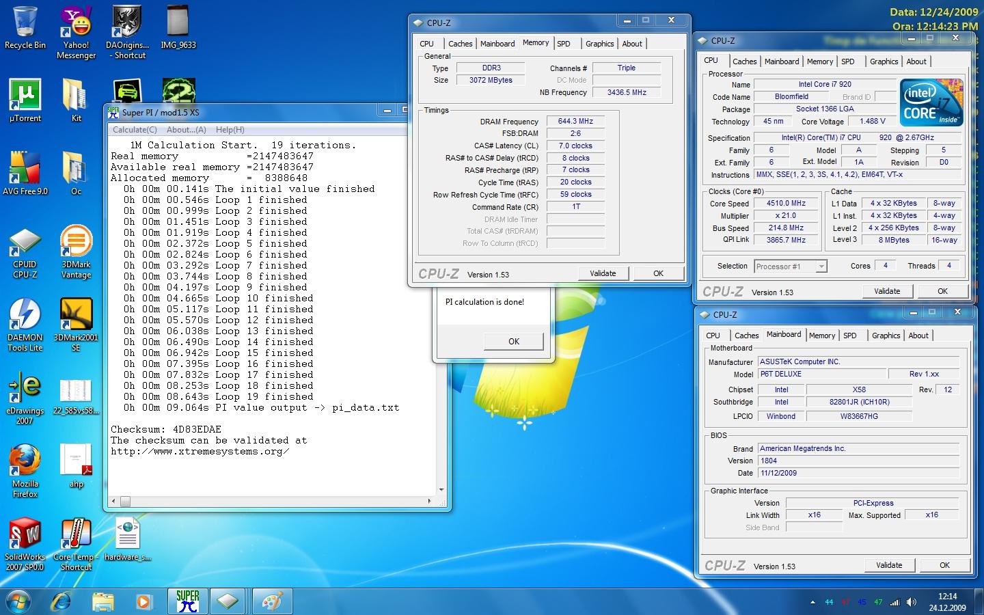Open the Kit folder
The image size is (984, 615).
pos(76,100)
